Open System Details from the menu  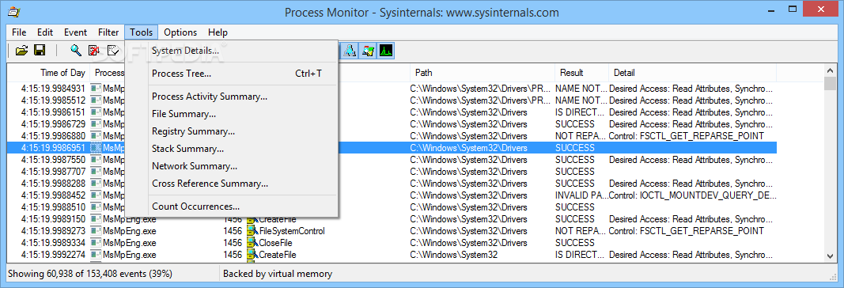[x=185, y=51]
